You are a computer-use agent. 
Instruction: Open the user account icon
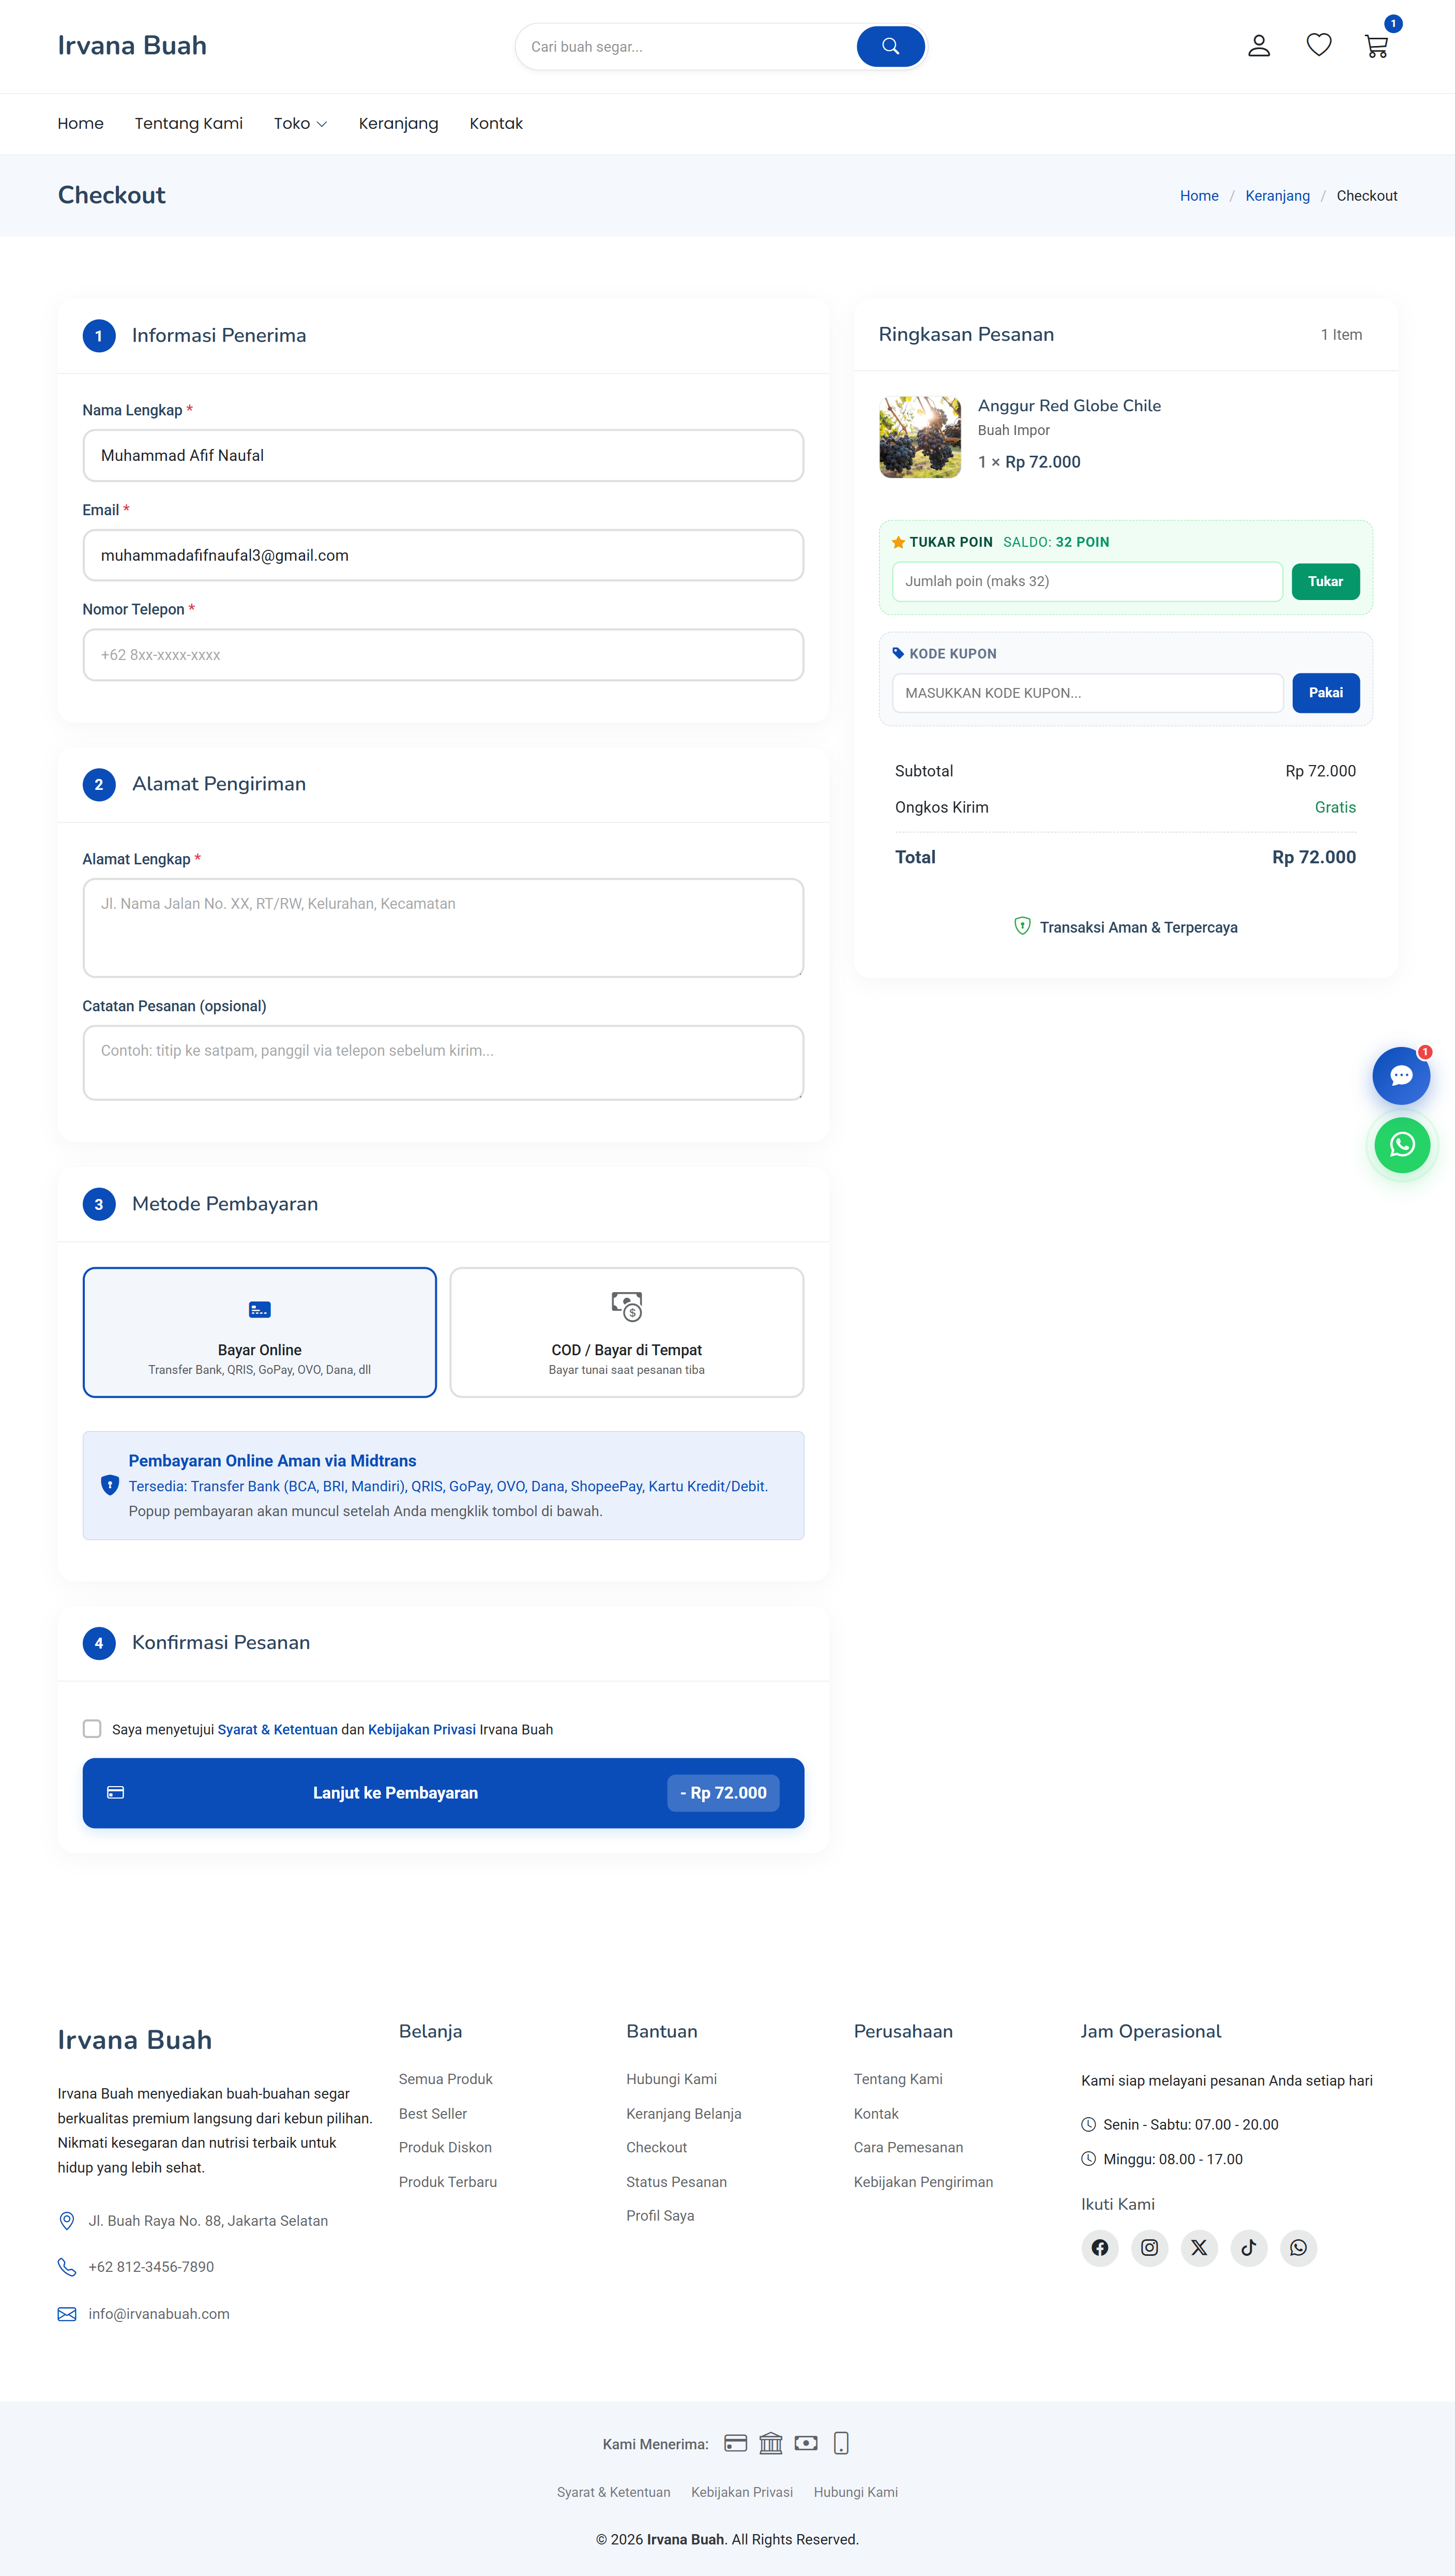[1258, 46]
